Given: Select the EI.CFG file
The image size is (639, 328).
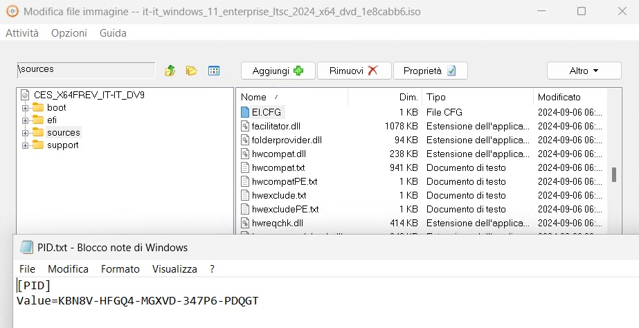Looking at the screenshot, I should (267, 112).
